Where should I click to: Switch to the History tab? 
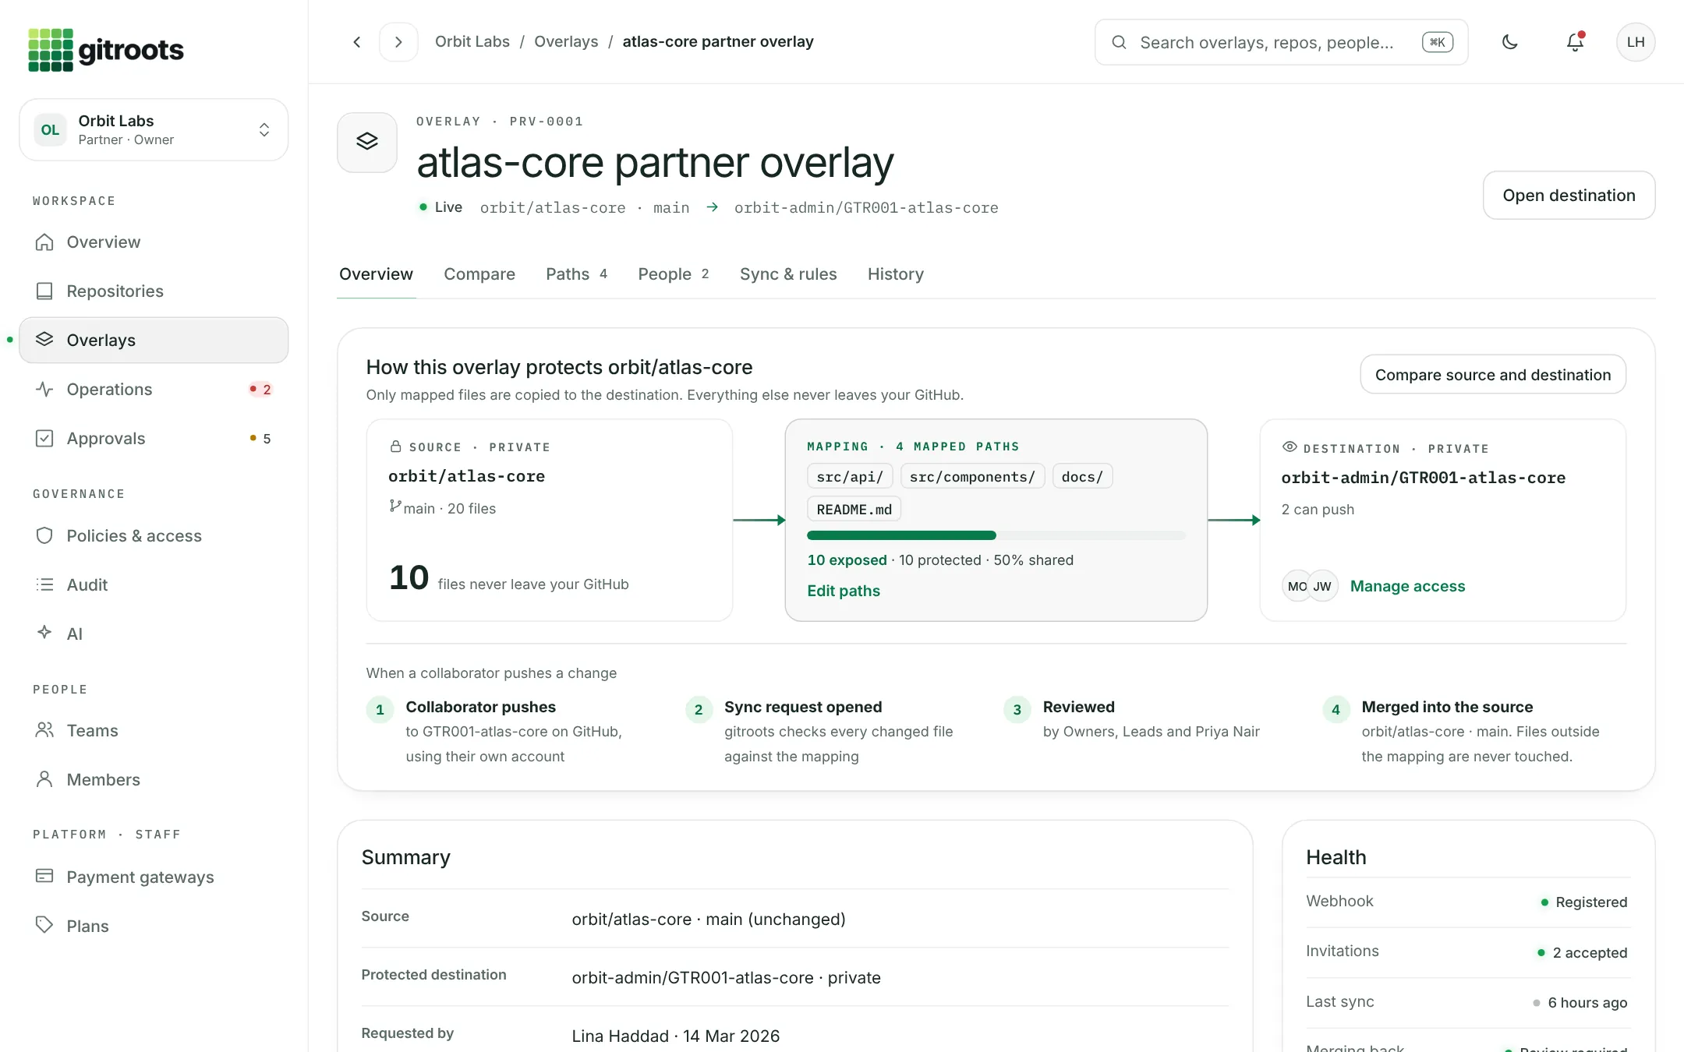(896, 274)
